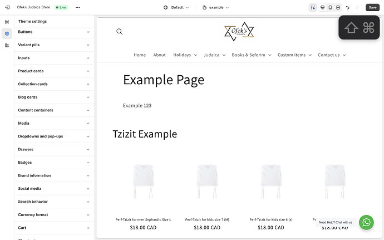The height and width of the screenshot is (240, 384).
Task: Open Books & Seforim menu
Action: pyautogui.click(x=251, y=55)
